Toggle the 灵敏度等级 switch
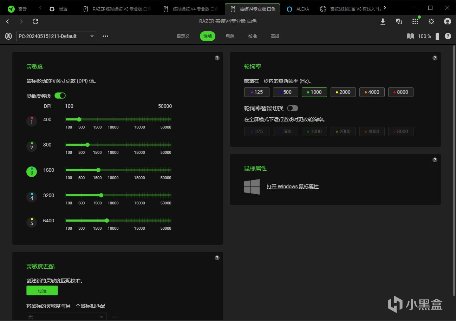Viewport: 456px width, 321px height. pos(60,96)
